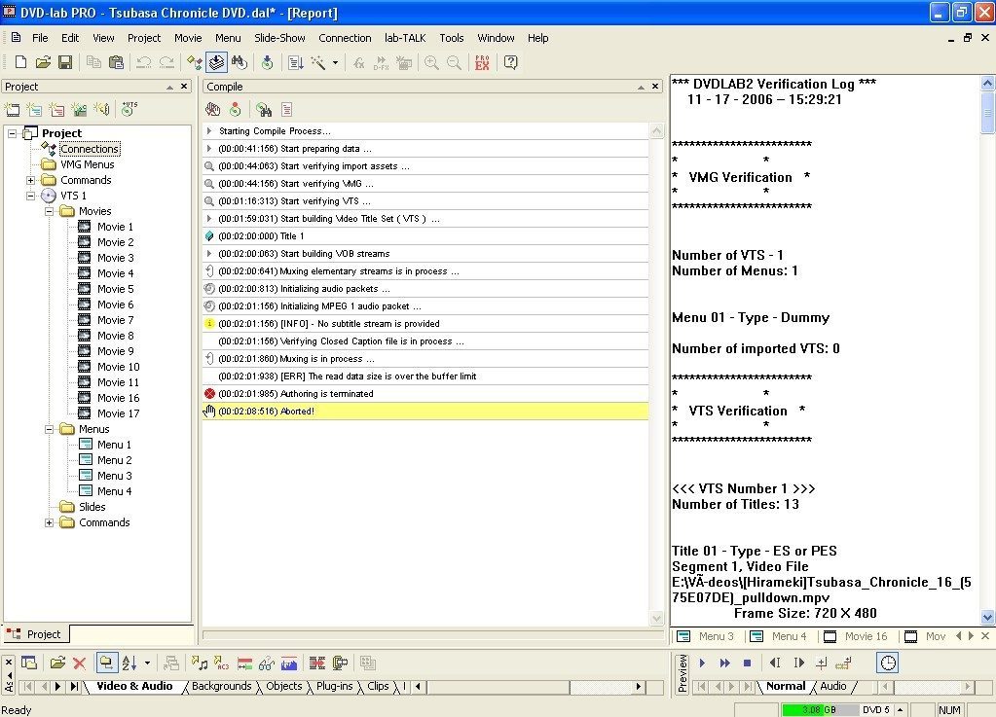Click the PRO EX icon
This screenshot has width=996, height=717.
point(482,62)
